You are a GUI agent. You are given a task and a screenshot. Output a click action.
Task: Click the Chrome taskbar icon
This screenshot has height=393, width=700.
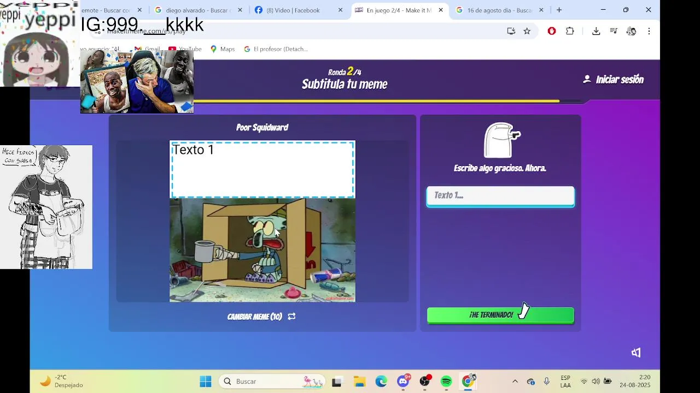(468, 381)
